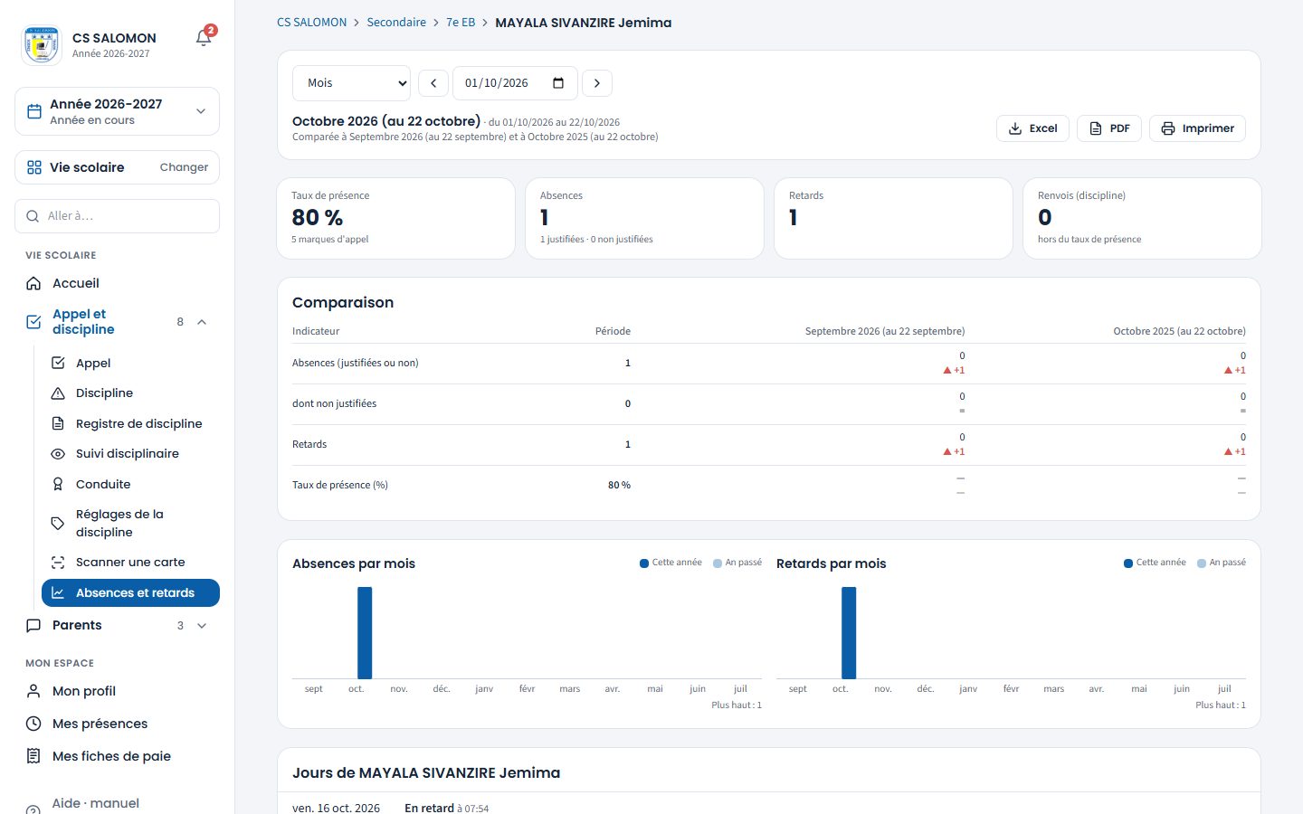Click the Aide · manuel link

pos(96,803)
